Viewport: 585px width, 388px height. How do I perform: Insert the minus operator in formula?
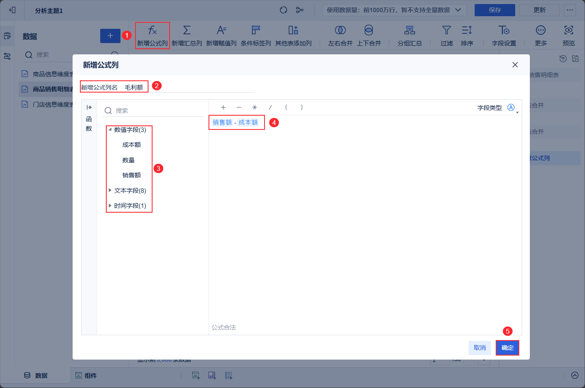click(x=239, y=108)
